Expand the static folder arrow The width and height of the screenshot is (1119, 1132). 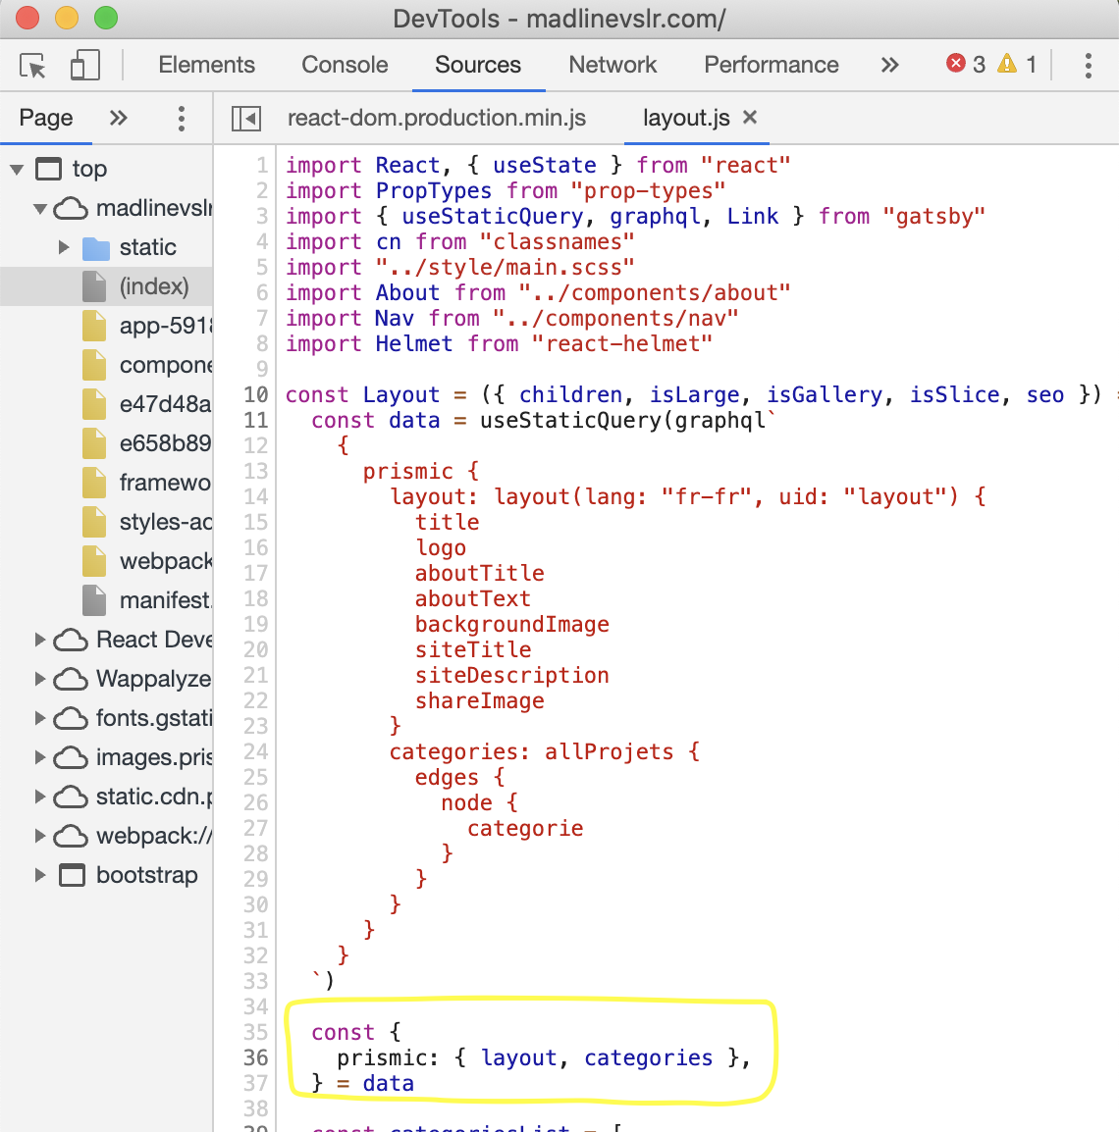[64, 247]
